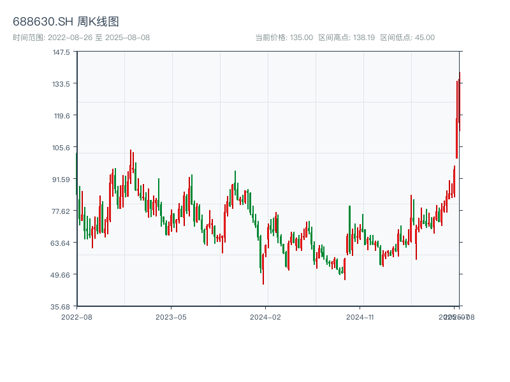510x382 pixels.
Task: Click the 区间低点: 45.00 value
Action: click(x=407, y=38)
